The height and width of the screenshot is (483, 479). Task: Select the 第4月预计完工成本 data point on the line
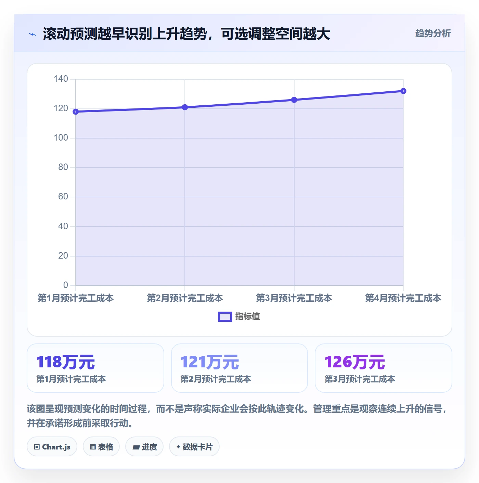[403, 91]
